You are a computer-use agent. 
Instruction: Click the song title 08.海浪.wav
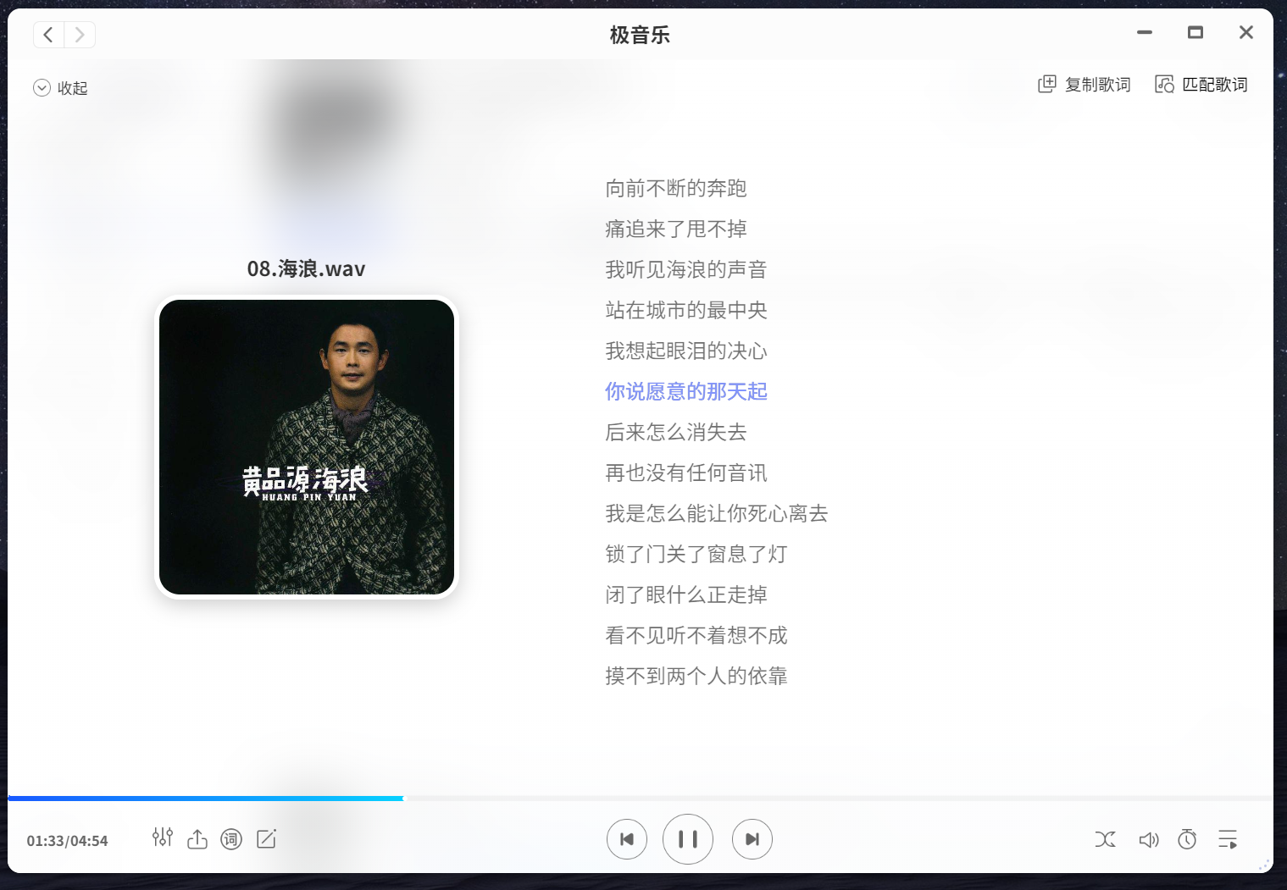click(307, 269)
